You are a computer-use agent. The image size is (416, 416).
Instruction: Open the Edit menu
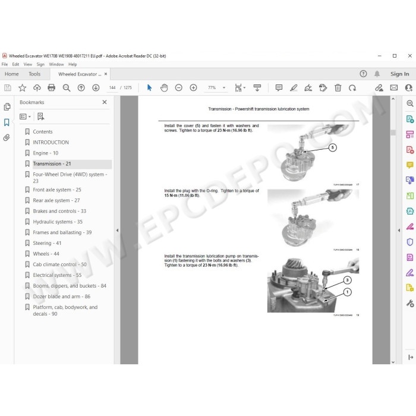click(15, 64)
